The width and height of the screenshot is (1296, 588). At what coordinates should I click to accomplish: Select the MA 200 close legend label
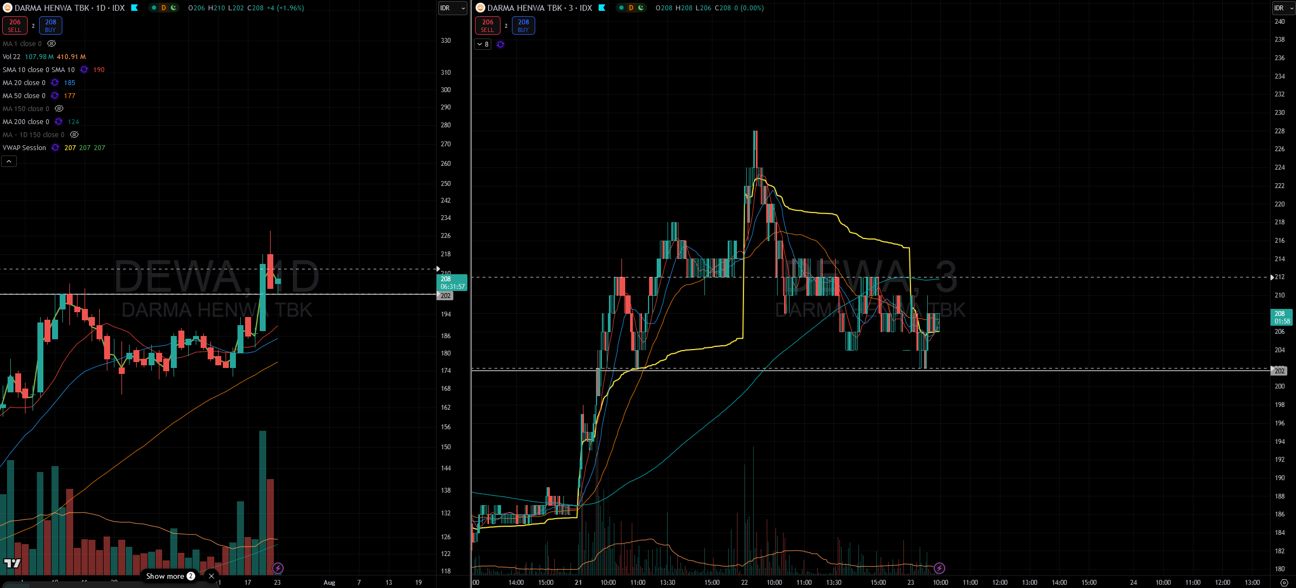25,121
